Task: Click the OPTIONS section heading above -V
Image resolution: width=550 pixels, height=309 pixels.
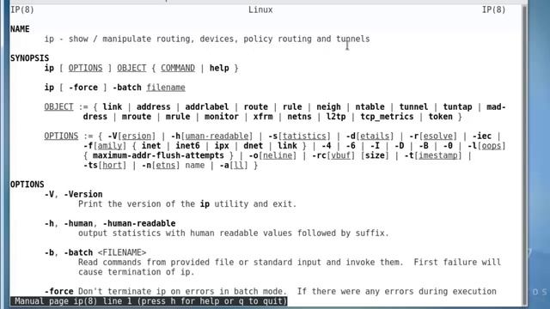Action: (x=27, y=185)
